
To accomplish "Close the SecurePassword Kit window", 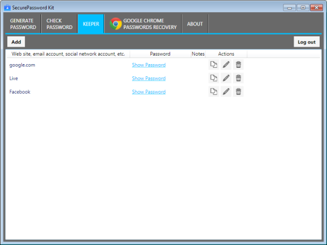I will click(x=316, y=8).
